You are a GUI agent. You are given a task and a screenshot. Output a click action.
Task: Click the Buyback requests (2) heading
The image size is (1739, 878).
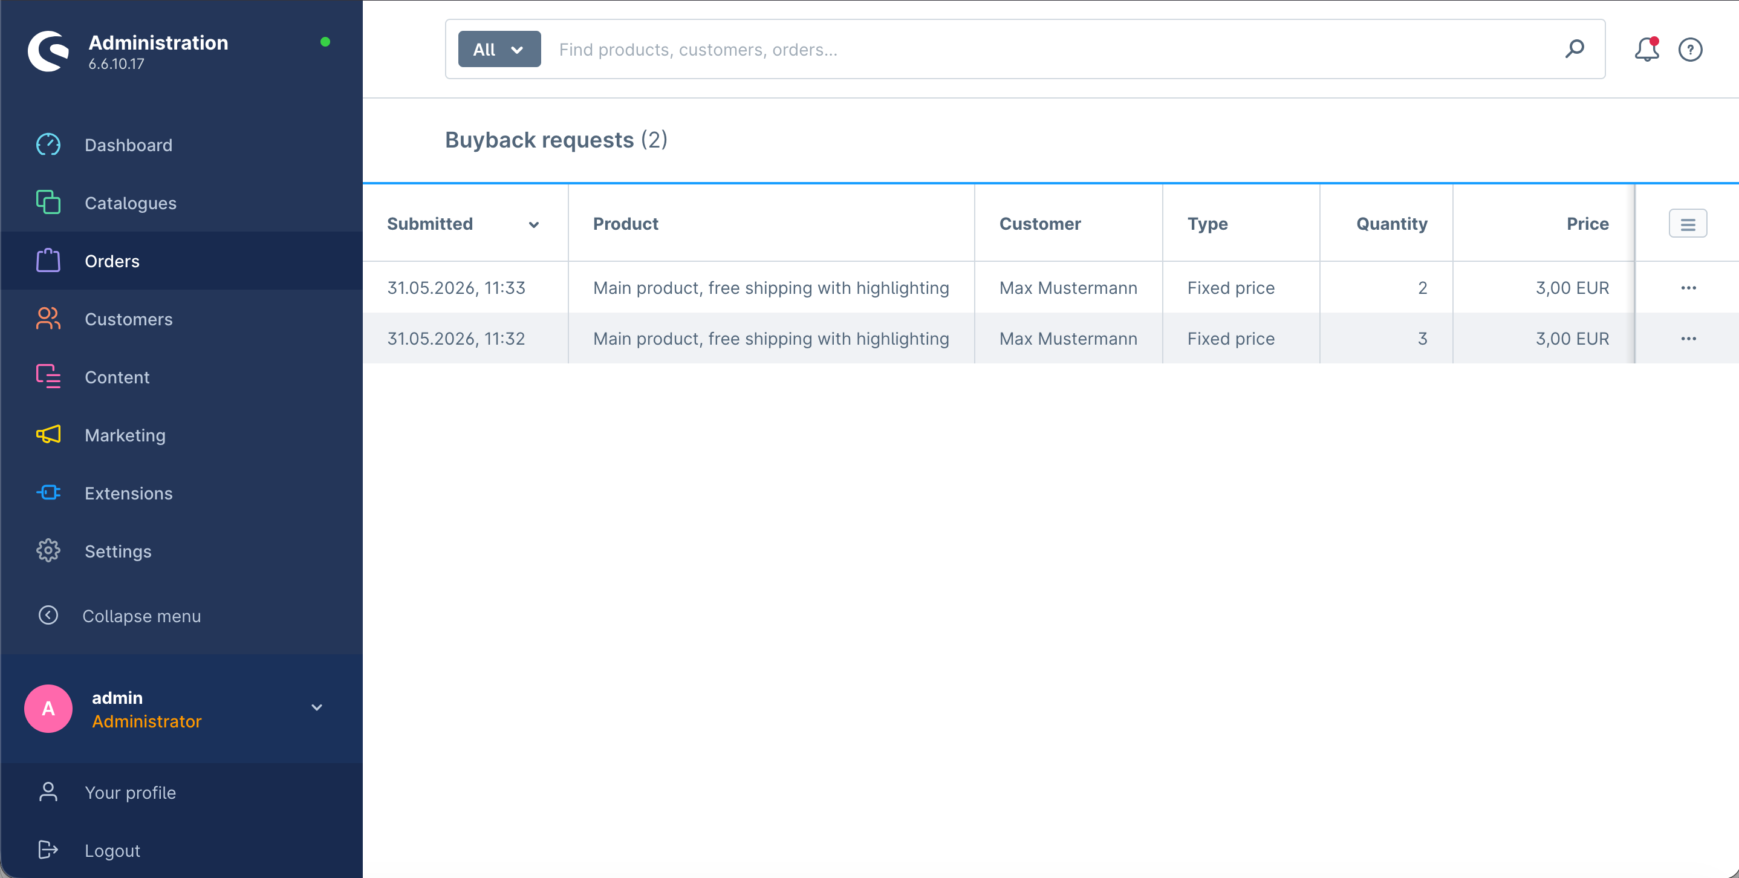tap(556, 140)
